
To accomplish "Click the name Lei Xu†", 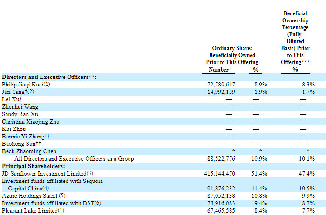I will [12, 99].
